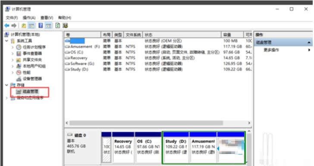The image size is (314, 166).
Task: Select 本地用户和组 icon in tree
Action: click(x=19, y=66)
